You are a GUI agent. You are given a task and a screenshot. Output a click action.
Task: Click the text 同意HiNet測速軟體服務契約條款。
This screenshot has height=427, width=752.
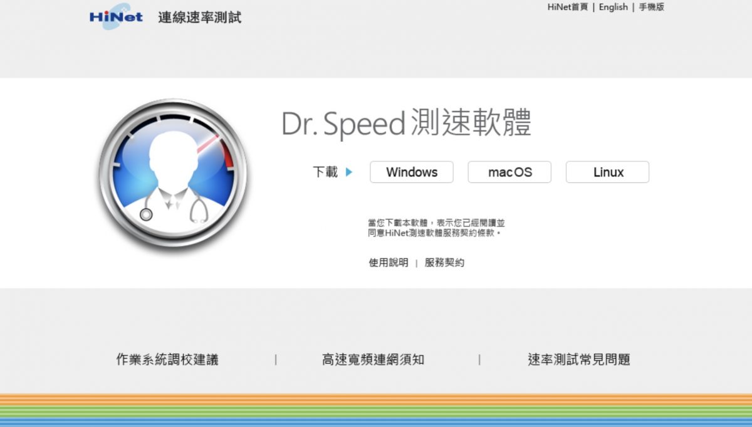point(435,233)
